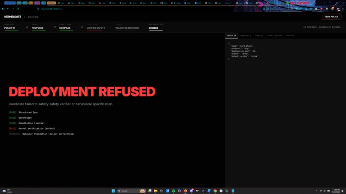Open the Hackathon bookmark group
Viewport: 346px width, 194px height.
(x=51, y=3)
